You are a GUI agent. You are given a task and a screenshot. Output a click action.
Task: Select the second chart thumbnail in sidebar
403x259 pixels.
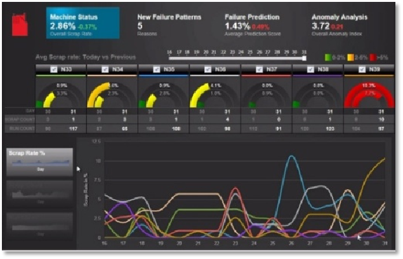(41, 193)
